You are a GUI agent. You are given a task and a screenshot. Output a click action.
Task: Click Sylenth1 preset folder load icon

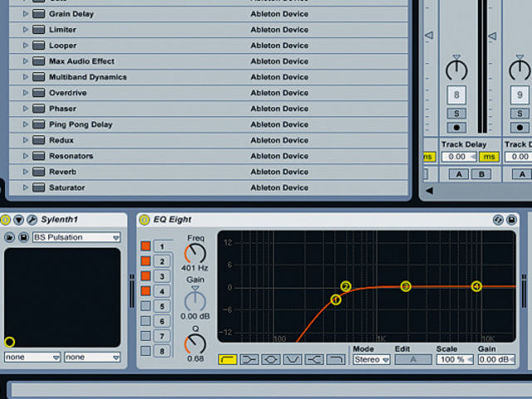[x=10, y=237]
